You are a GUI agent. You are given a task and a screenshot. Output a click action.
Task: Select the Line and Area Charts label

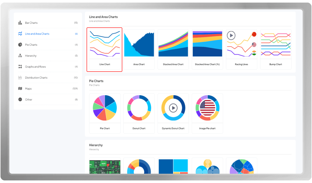point(37,34)
